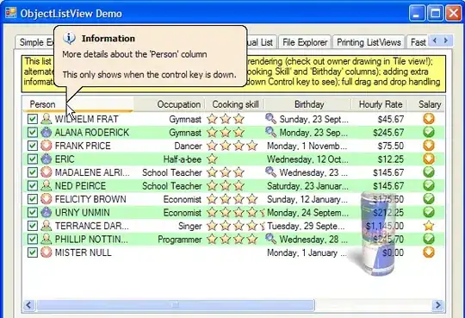The width and height of the screenshot is (465, 318).
Task: Click the ObjectListView Demo title bar app icon
Action: coord(10,13)
